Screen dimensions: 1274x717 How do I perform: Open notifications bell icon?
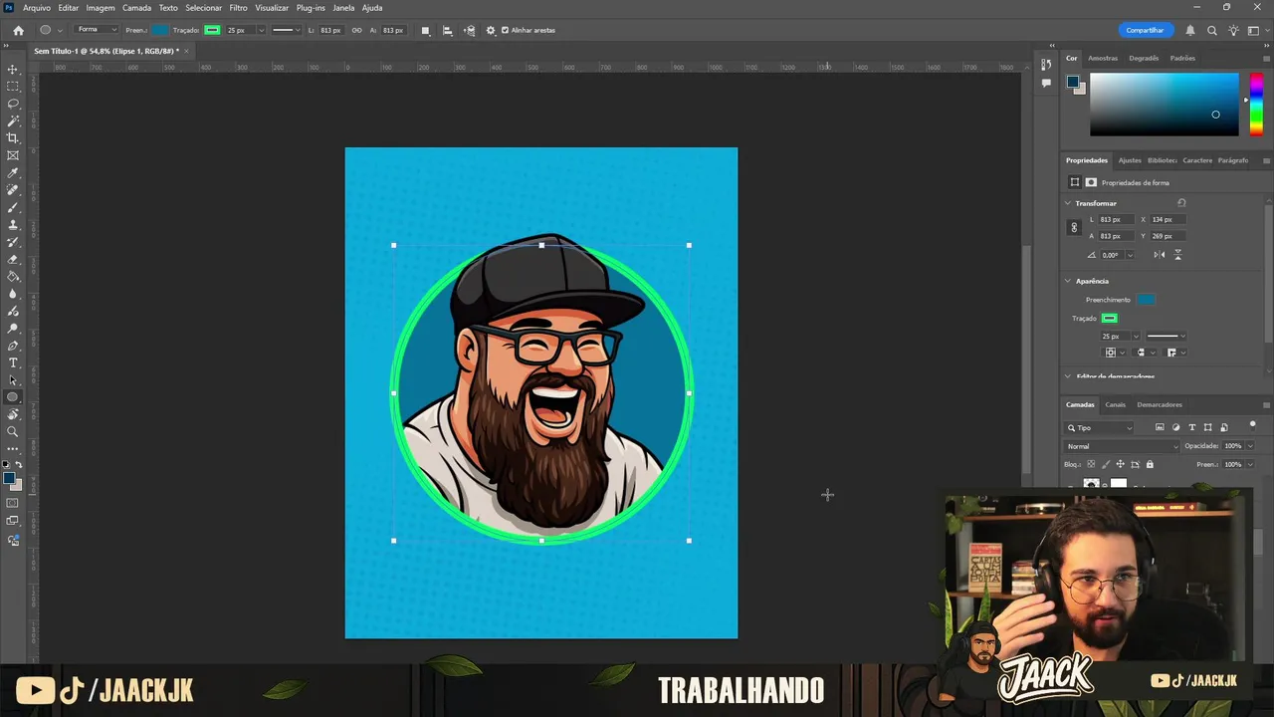(x=1190, y=30)
